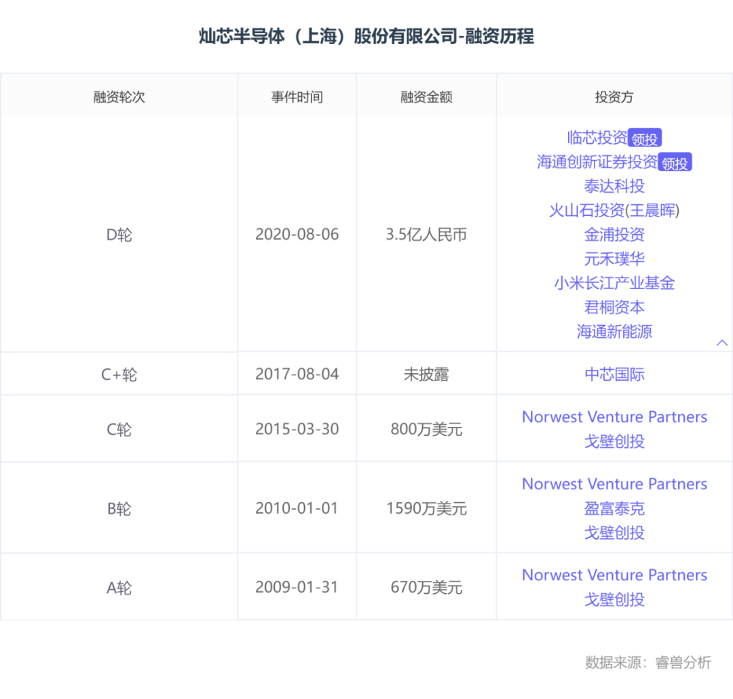Viewport: 733px width, 699px height.
Task: Click the 领投 badge next to 海通创新证券投资
Action: coord(675,162)
